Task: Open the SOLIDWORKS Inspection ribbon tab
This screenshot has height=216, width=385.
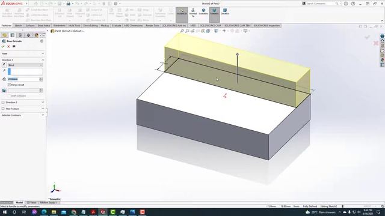Action: point(266,25)
